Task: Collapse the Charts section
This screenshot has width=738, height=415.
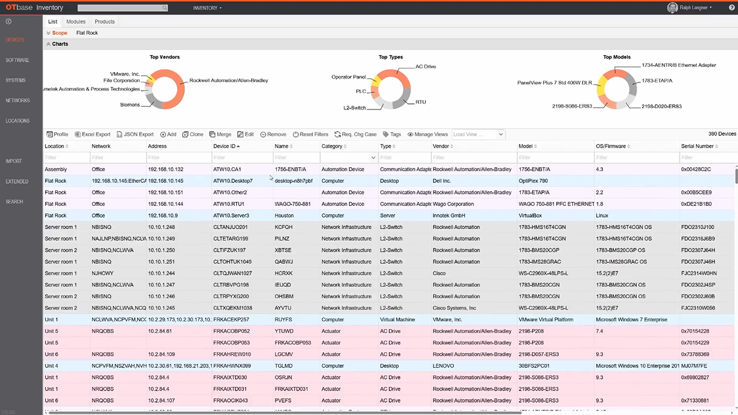Action: click(x=49, y=44)
